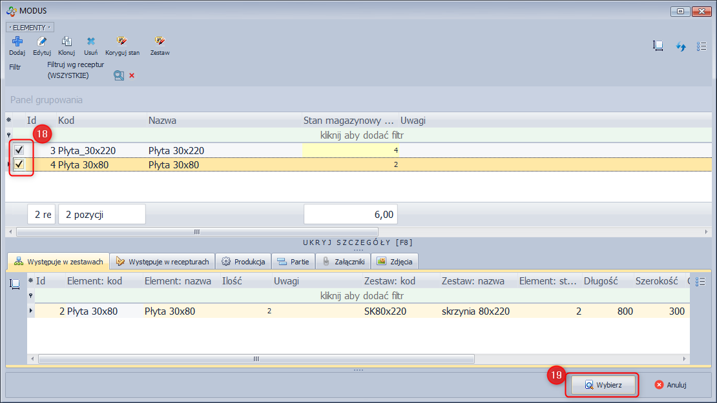Click the Klonuj (clone) icon

pos(67,42)
